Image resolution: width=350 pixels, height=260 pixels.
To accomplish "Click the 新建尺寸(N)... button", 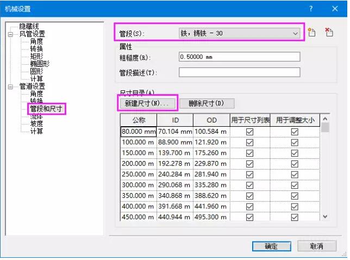I will pos(147,103).
